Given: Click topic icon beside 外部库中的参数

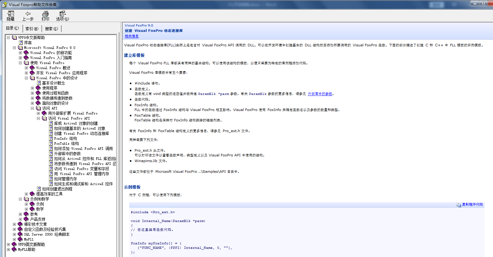Looking at the screenshot, I should point(51,154).
